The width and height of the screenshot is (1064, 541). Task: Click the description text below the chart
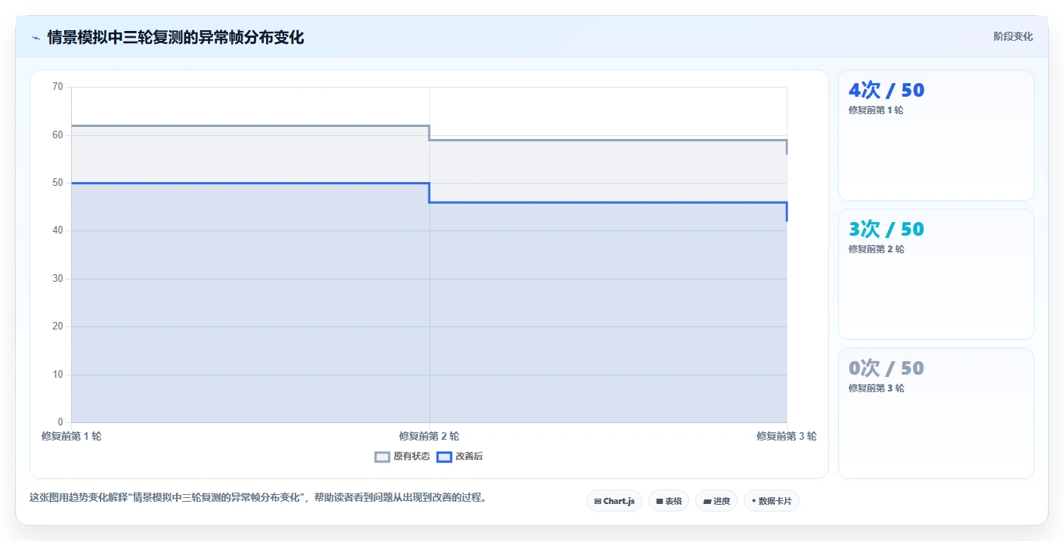point(258,497)
